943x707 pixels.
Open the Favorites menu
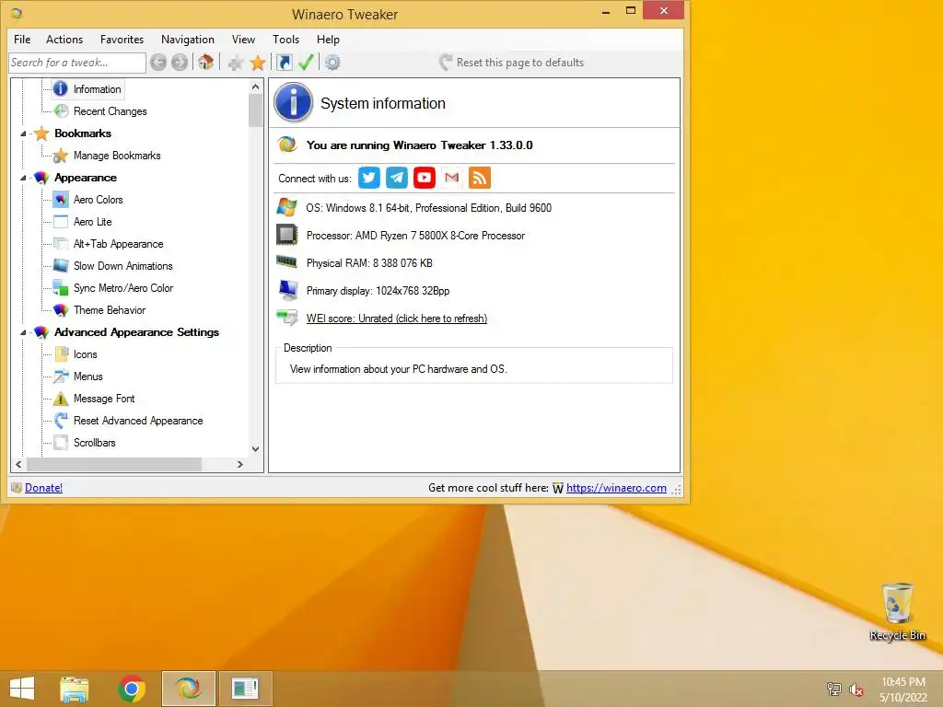(122, 39)
